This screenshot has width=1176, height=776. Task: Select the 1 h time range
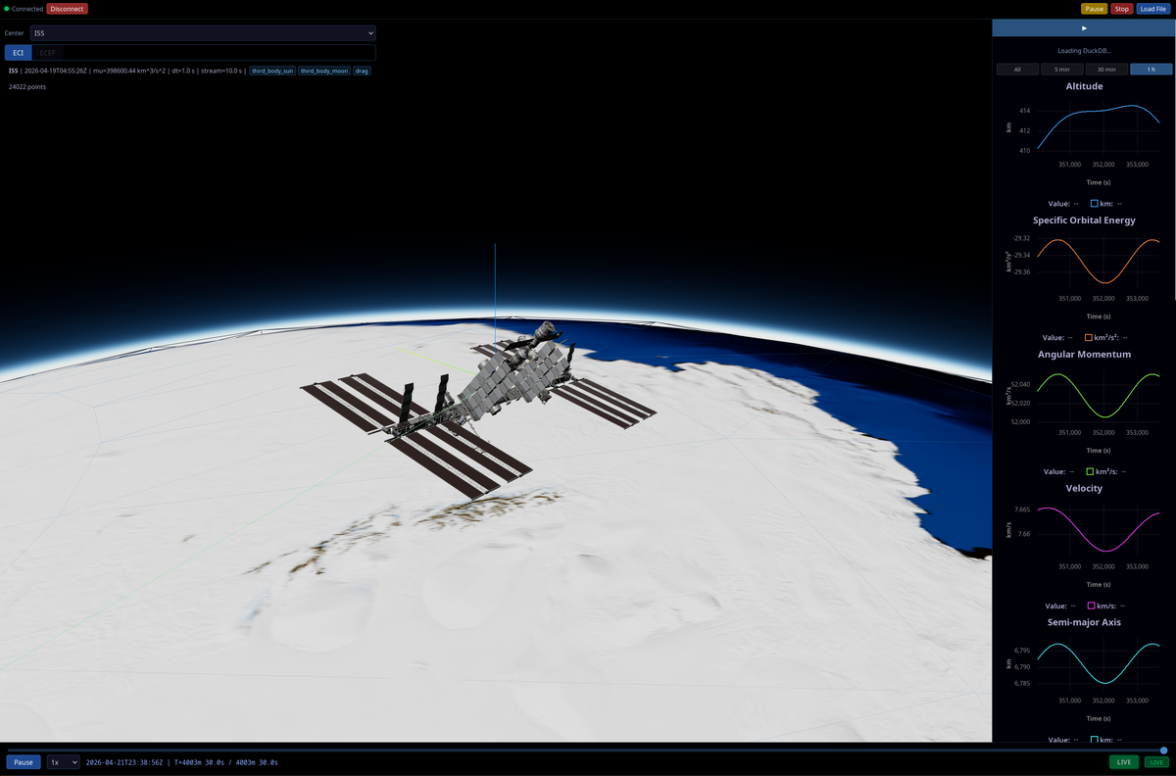pyautogui.click(x=1151, y=70)
